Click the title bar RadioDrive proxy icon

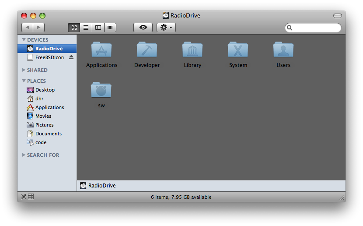(165, 15)
